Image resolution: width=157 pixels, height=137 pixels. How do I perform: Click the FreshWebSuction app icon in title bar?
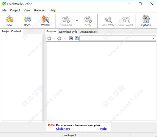[4, 4]
